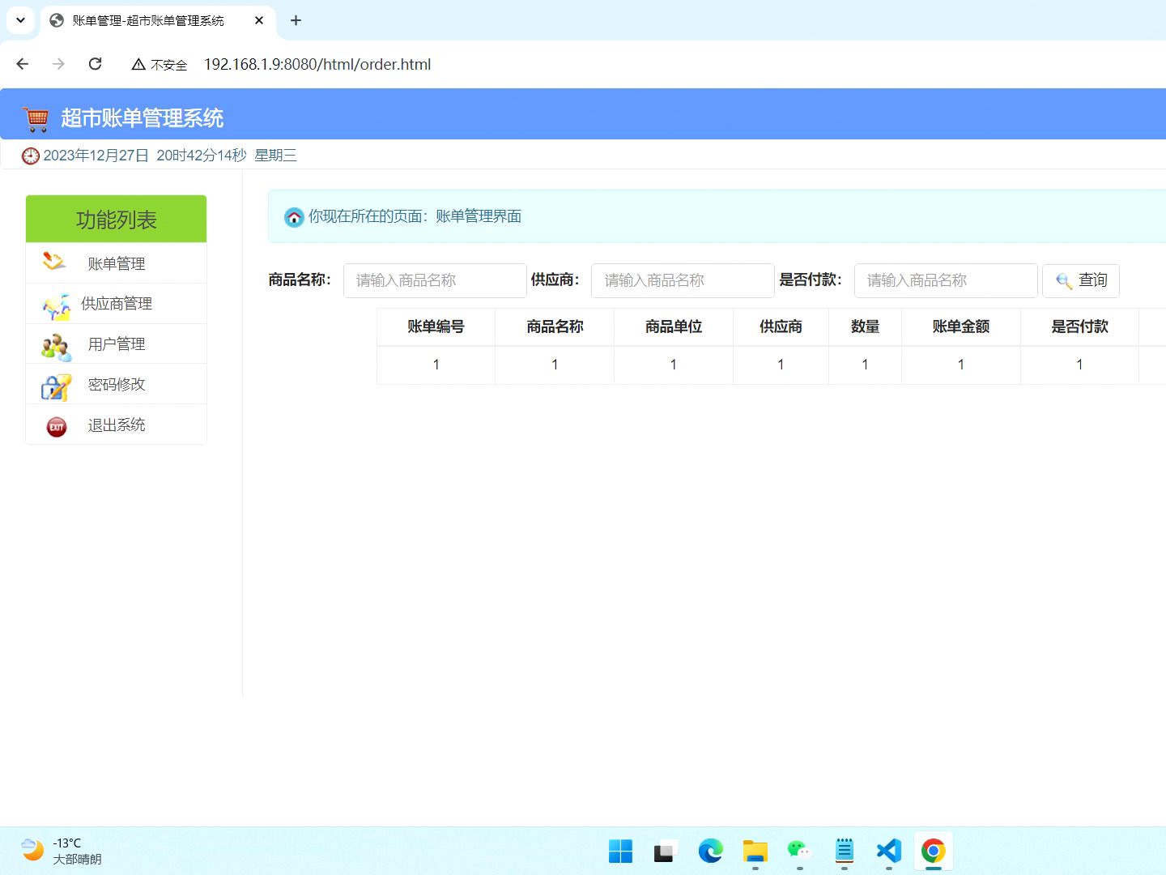Click the 密码修改 lock icon

point(56,387)
